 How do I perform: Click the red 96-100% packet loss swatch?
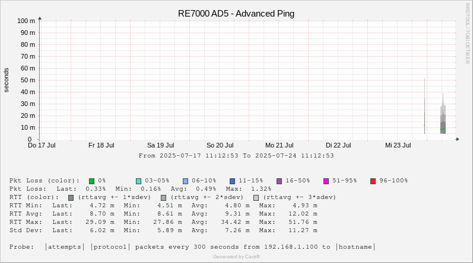click(373, 181)
